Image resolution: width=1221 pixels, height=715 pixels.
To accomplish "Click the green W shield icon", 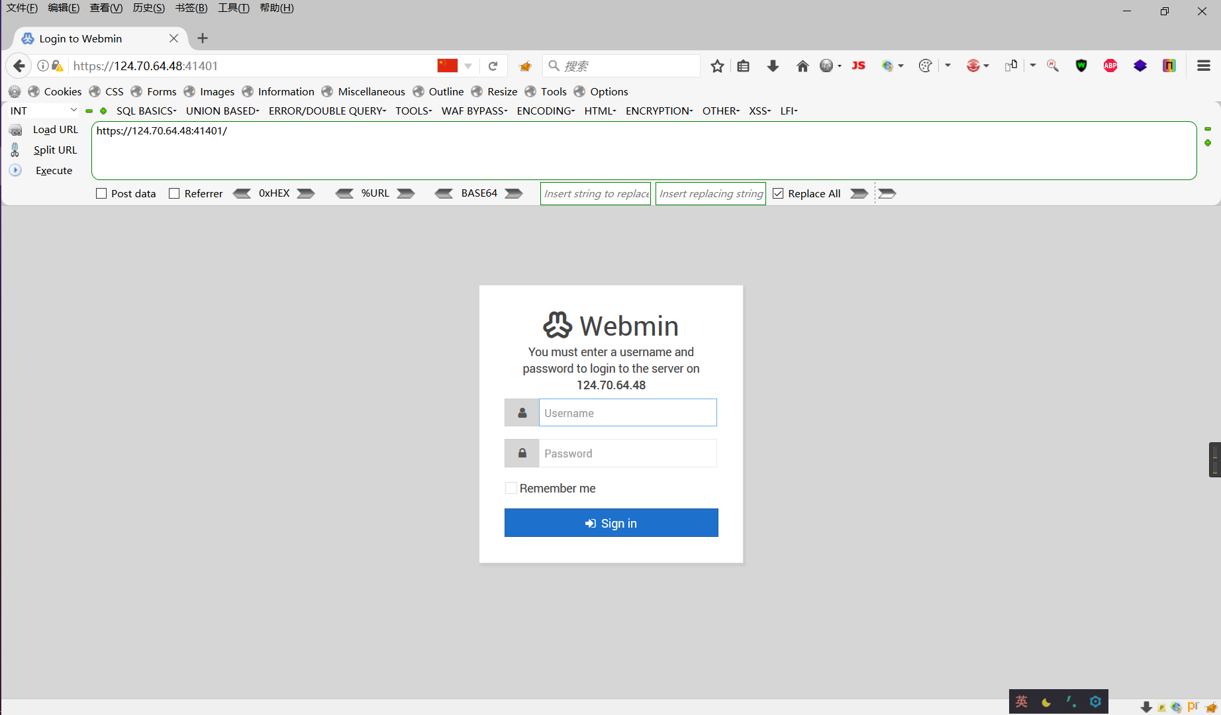I will (x=1081, y=66).
